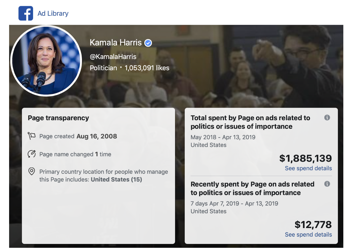Viewport: 346px width, 251px height.
Task: Open See spend details under $12,778
Action: pyautogui.click(x=308, y=235)
